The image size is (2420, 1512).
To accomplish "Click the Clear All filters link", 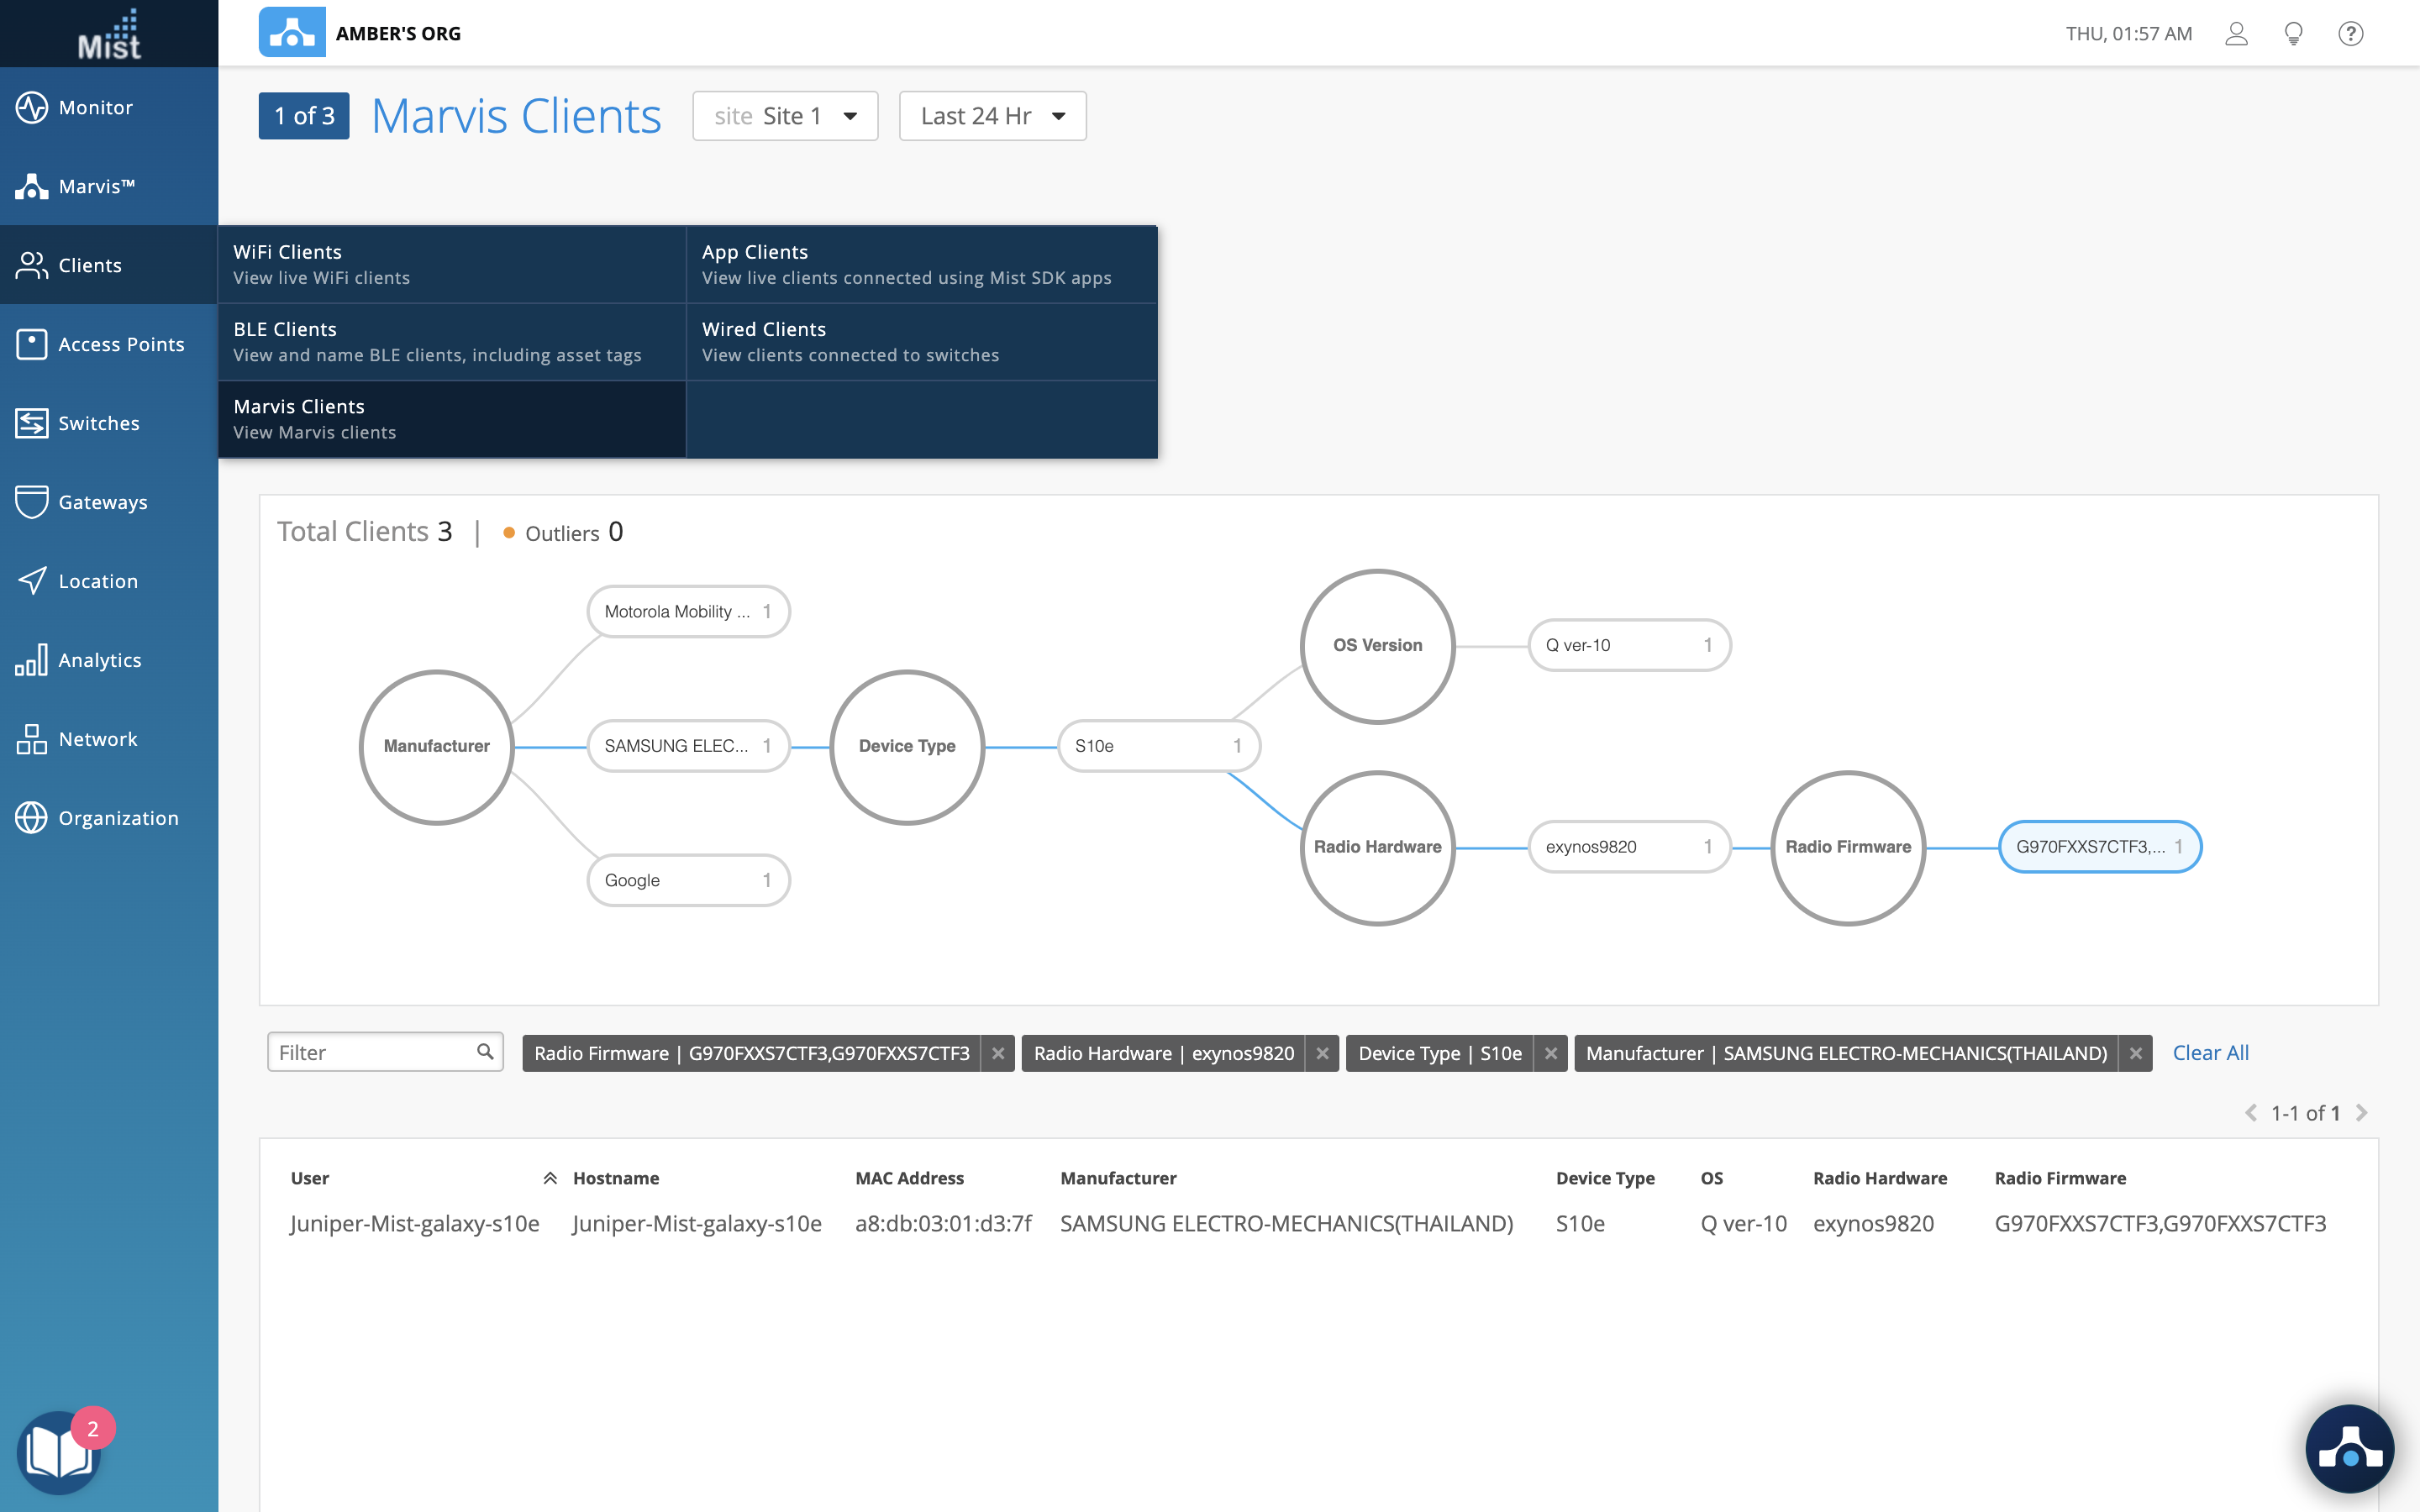I will point(2210,1053).
